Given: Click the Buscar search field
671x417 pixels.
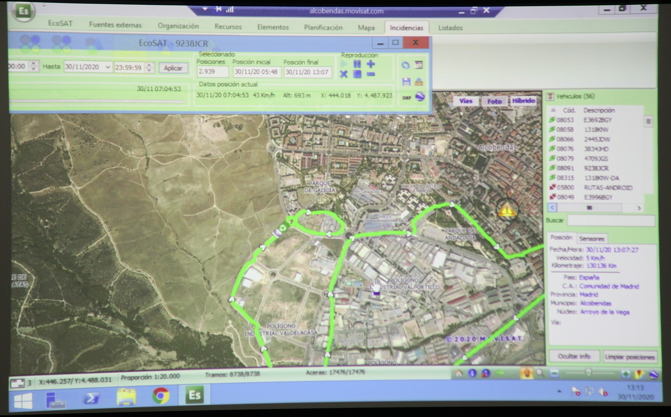Looking at the screenshot, I should pos(611,221).
